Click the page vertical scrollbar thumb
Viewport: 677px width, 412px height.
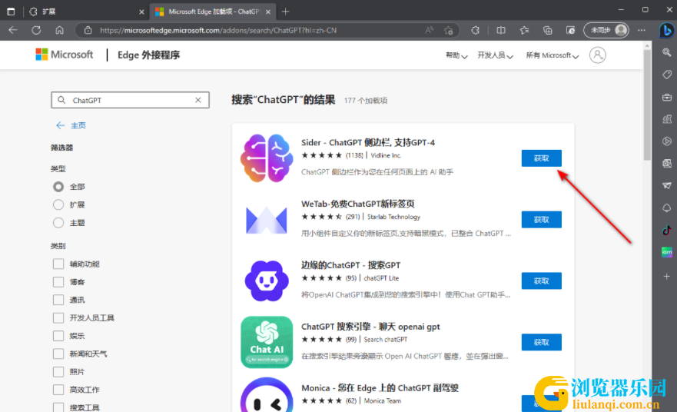647,105
